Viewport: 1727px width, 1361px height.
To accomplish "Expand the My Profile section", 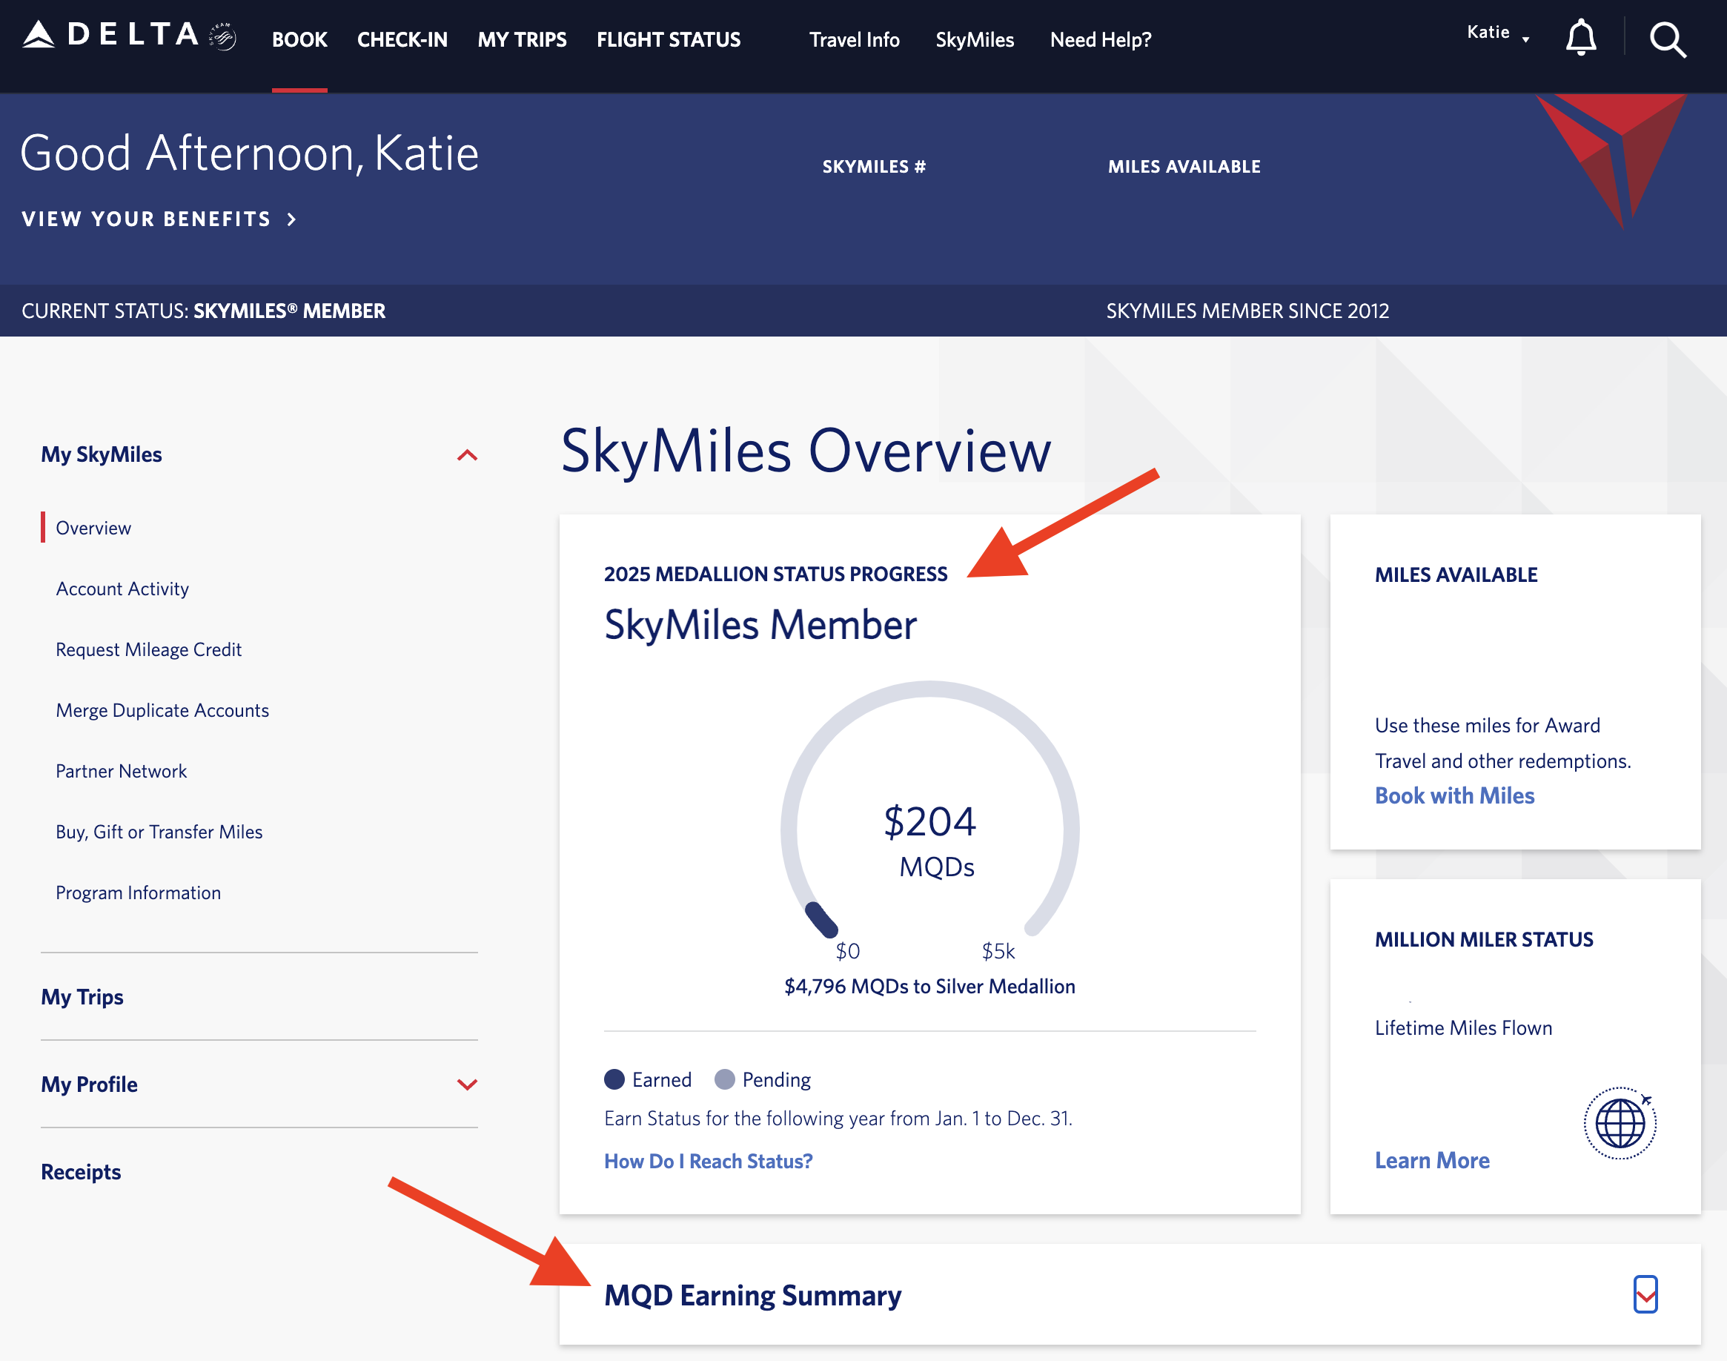I will tap(467, 1084).
